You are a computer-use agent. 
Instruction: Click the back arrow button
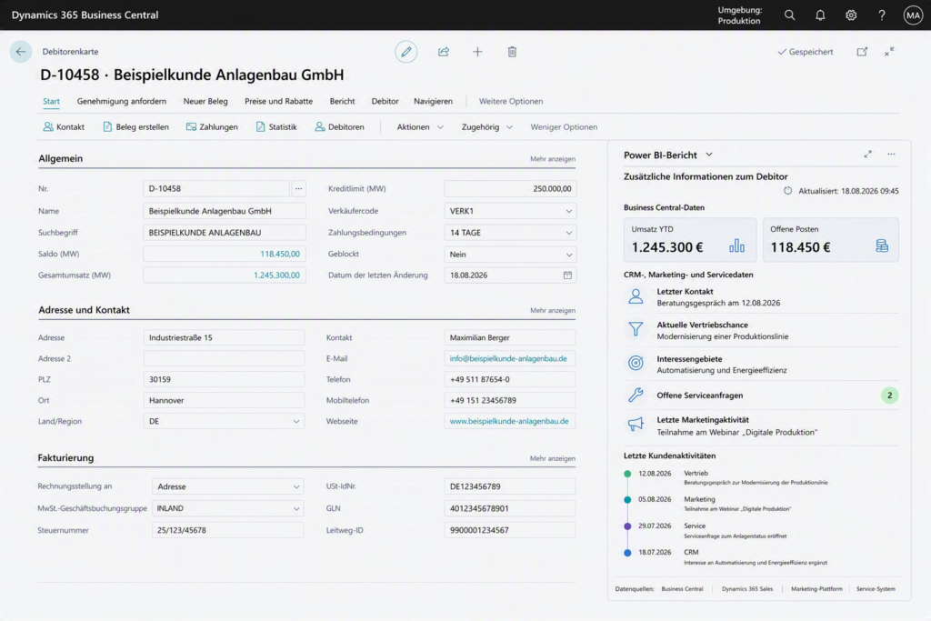(x=21, y=52)
